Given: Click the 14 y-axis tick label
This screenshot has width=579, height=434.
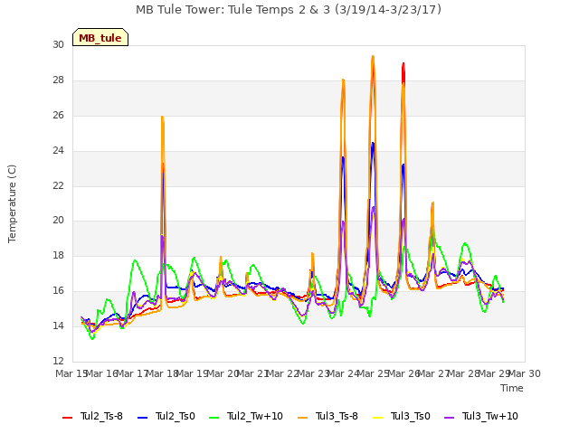Looking at the screenshot, I should point(58,325).
